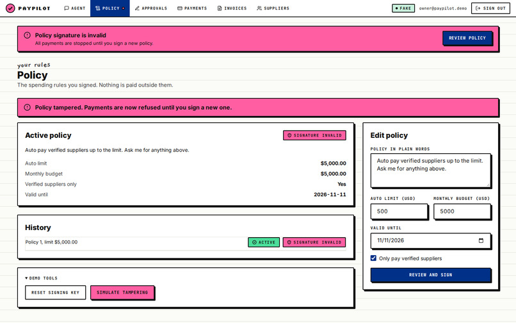
Task: Click the Signature Invalid badge in Active policy
Action: click(314, 135)
